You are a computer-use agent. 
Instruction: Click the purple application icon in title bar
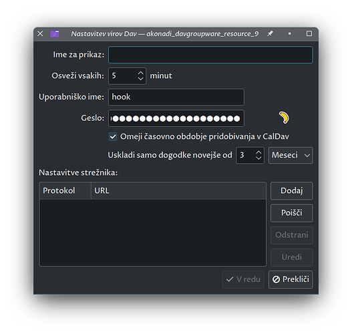pyautogui.click(x=55, y=33)
